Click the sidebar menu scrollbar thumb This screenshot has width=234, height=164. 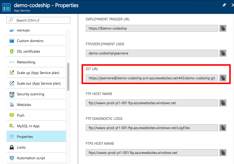(x=68, y=77)
